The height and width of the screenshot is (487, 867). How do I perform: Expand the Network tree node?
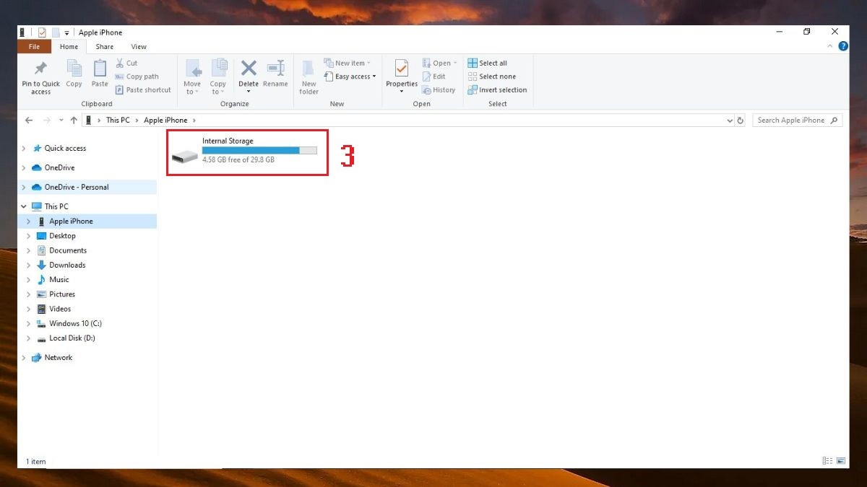24,357
